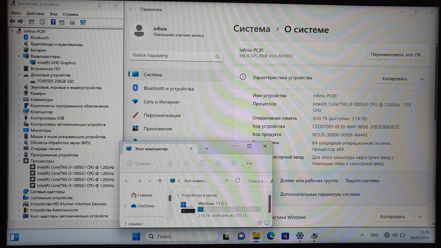
Task: Open address bar history dropdown in Explorer
Action: [226, 181]
